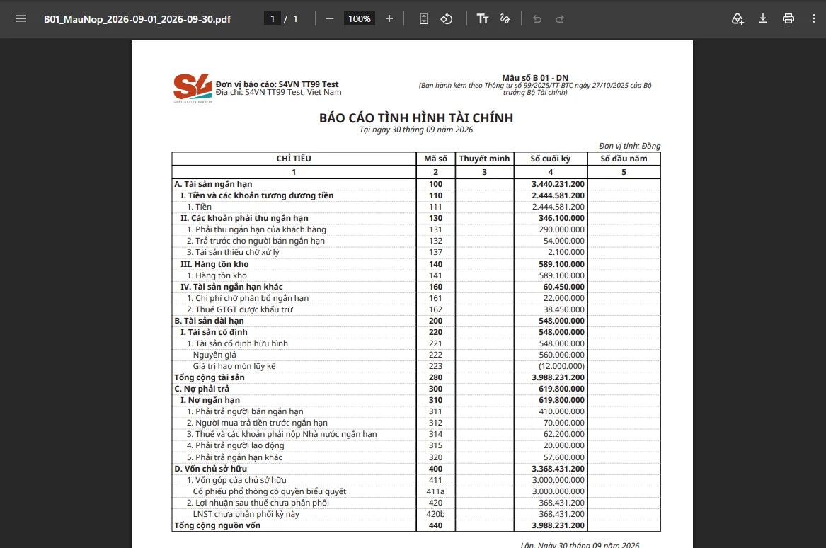Select '2. Trả trước cho người bán ngắn hạn'

click(256, 241)
